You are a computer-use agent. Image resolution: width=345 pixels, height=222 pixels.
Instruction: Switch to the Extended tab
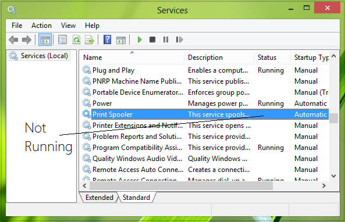click(x=99, y=198)
